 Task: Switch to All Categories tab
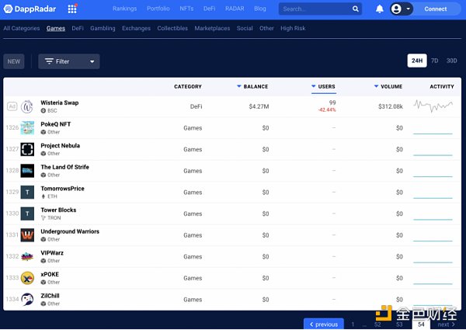pos(22,28)
